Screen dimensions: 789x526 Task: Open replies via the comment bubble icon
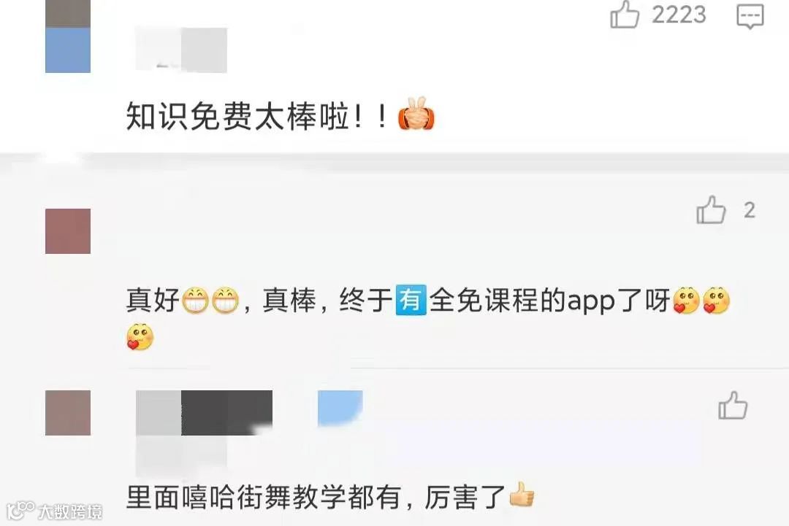[x=750, y=16]
